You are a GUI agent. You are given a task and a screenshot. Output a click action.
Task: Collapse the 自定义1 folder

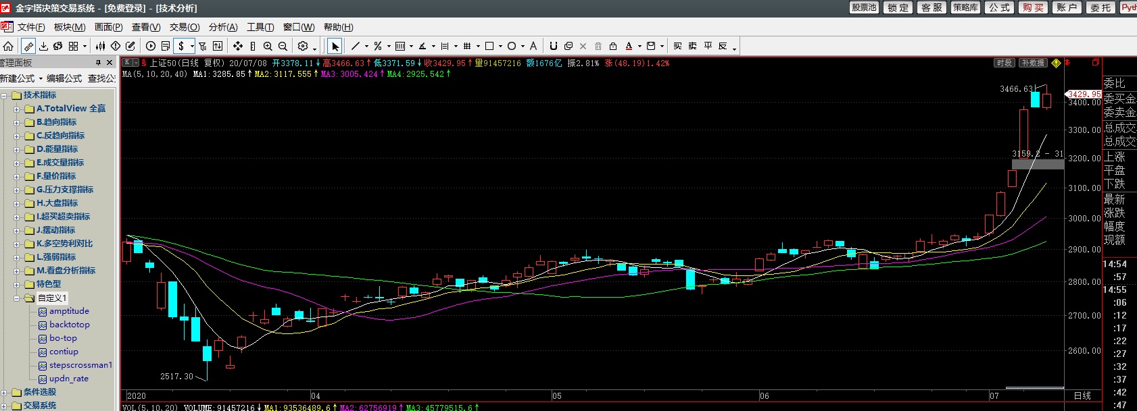click(x=16, y=298)
